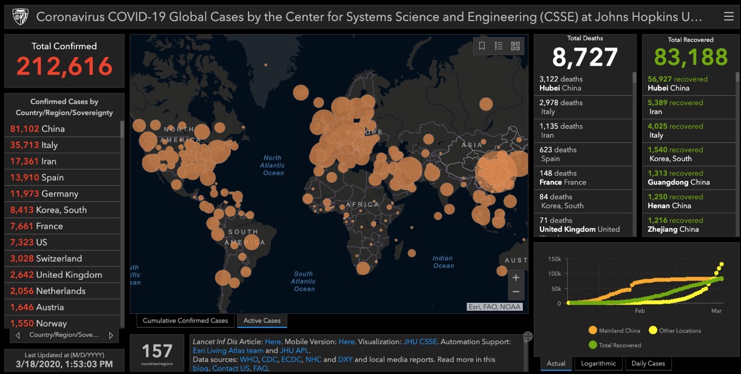Select the Daily Cases chart tab

click(648, 364)
